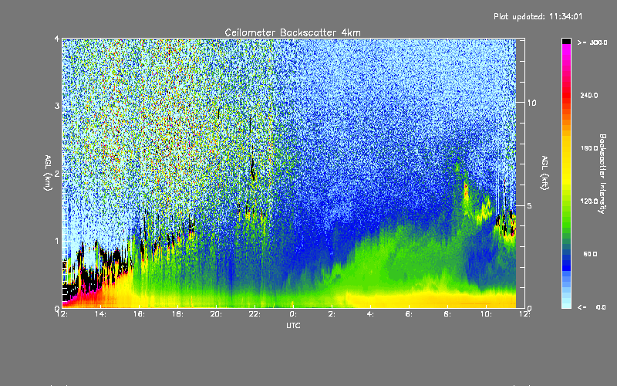The width and height of the screenshot is (617, 386).
Task: Click the '60.0' color bar label
Action: [590, 254]
